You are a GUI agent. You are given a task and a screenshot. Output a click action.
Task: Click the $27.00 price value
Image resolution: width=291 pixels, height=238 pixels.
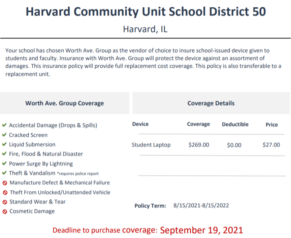[271, 145]
